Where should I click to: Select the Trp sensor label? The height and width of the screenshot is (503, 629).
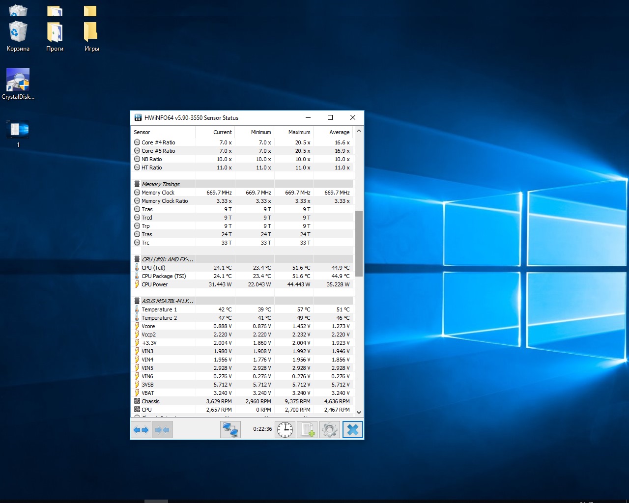tap(145, 226)
